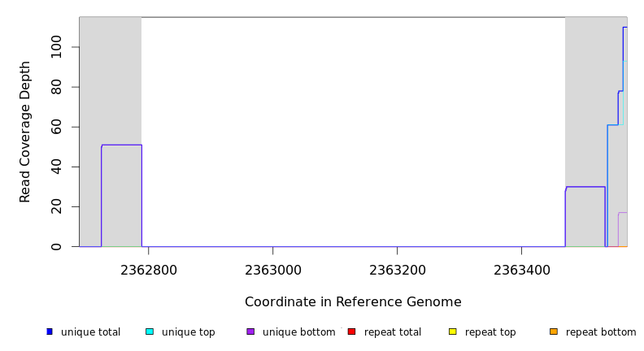This screenshot has width=644, height=351.
Task: Click the x-axis tick label 2363200
Action: pos(397,269)
